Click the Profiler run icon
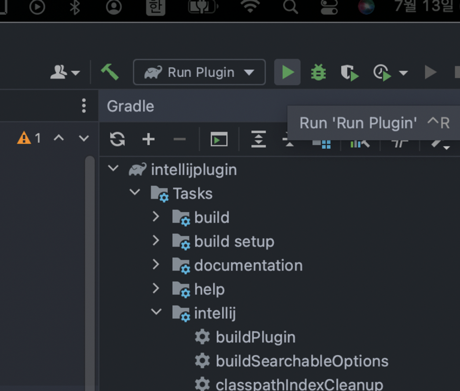This screenshot has width=460, height=391. click(382, 72)
